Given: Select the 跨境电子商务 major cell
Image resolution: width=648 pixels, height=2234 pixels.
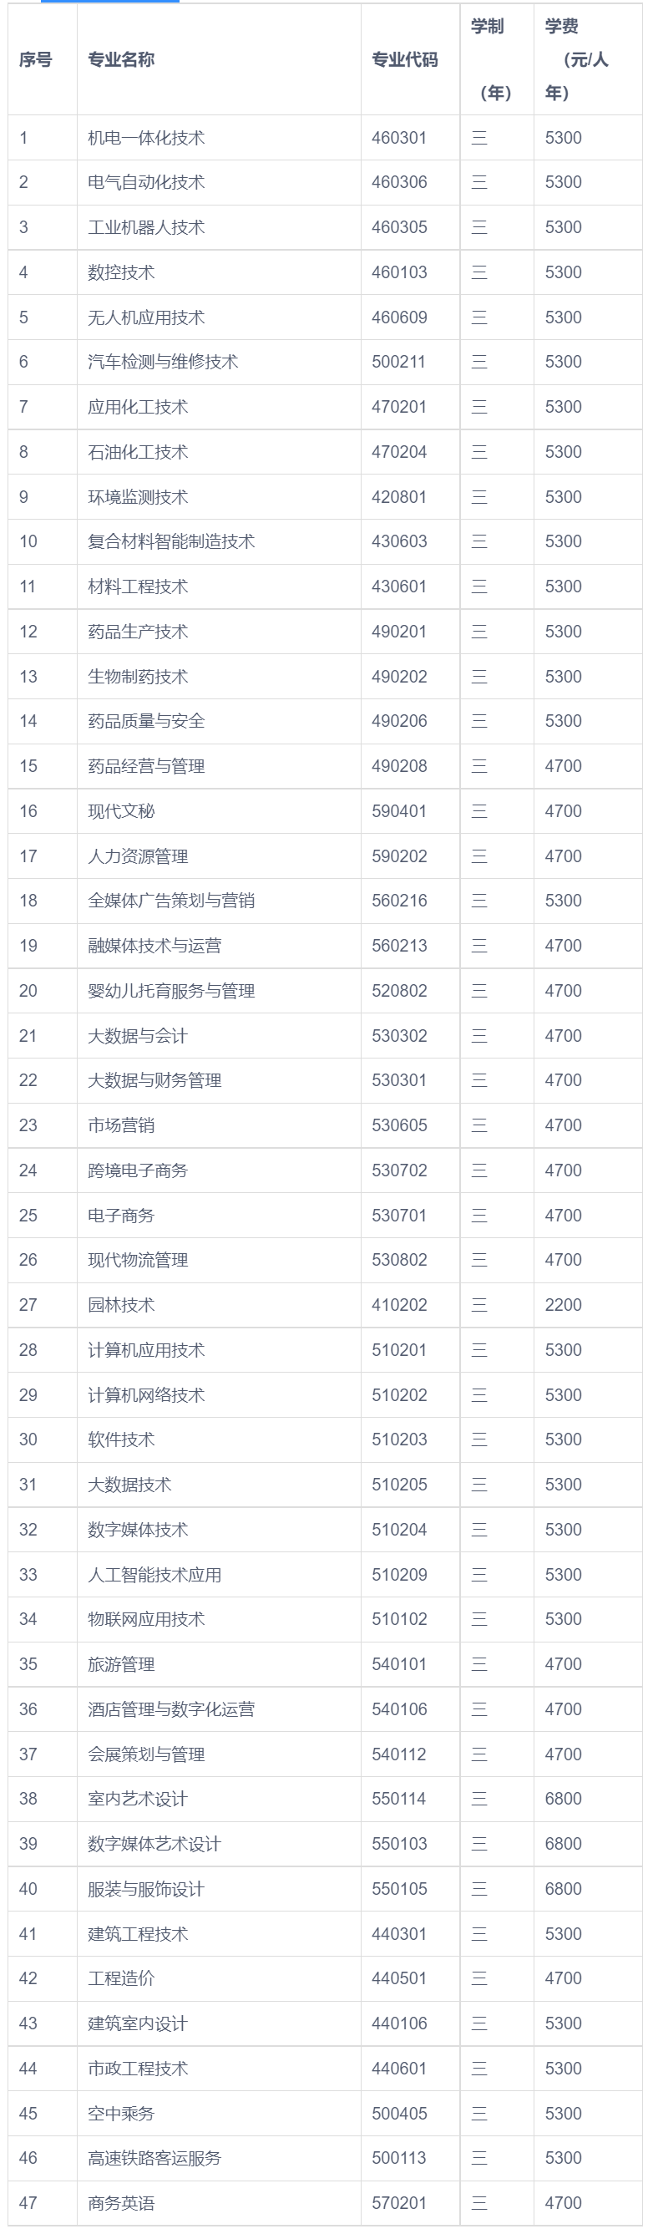Looking at the screenshot, I should click(138, 1170).
